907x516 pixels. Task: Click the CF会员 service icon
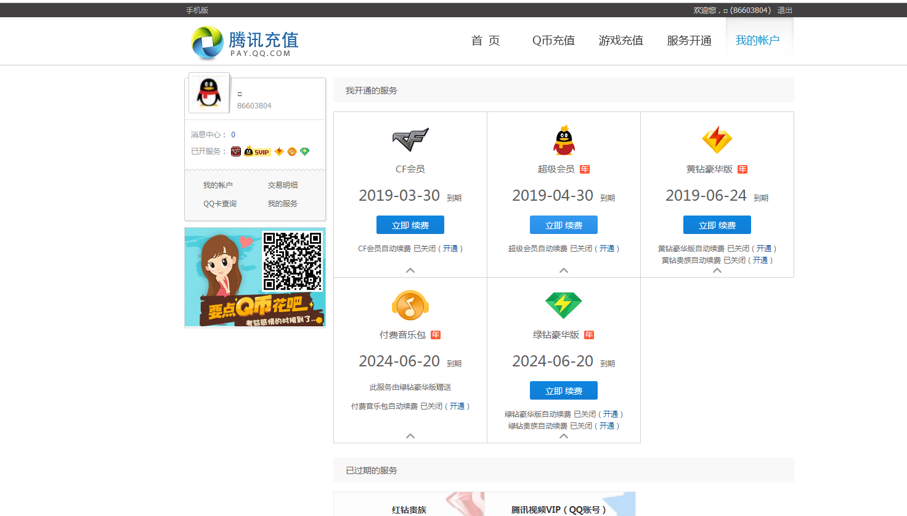[410, 139]
